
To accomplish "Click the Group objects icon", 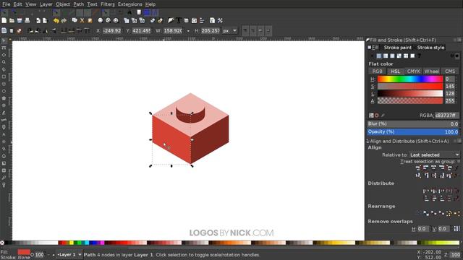I will 153,20.
